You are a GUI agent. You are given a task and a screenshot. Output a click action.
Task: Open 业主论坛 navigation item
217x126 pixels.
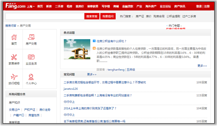(x=165, y=6)
